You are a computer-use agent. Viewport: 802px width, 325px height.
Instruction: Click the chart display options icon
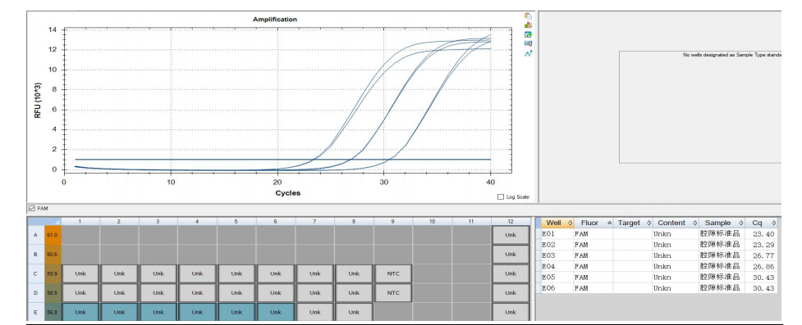[x=529, y=43]
